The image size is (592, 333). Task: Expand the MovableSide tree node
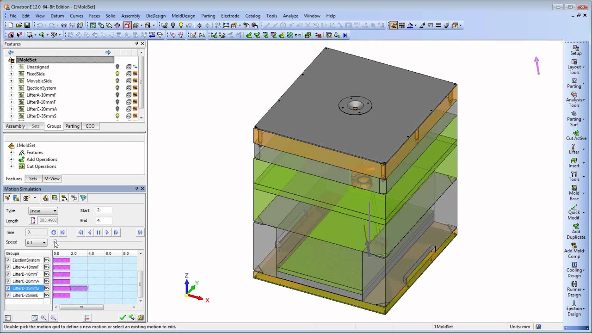(x=11, y=81)
